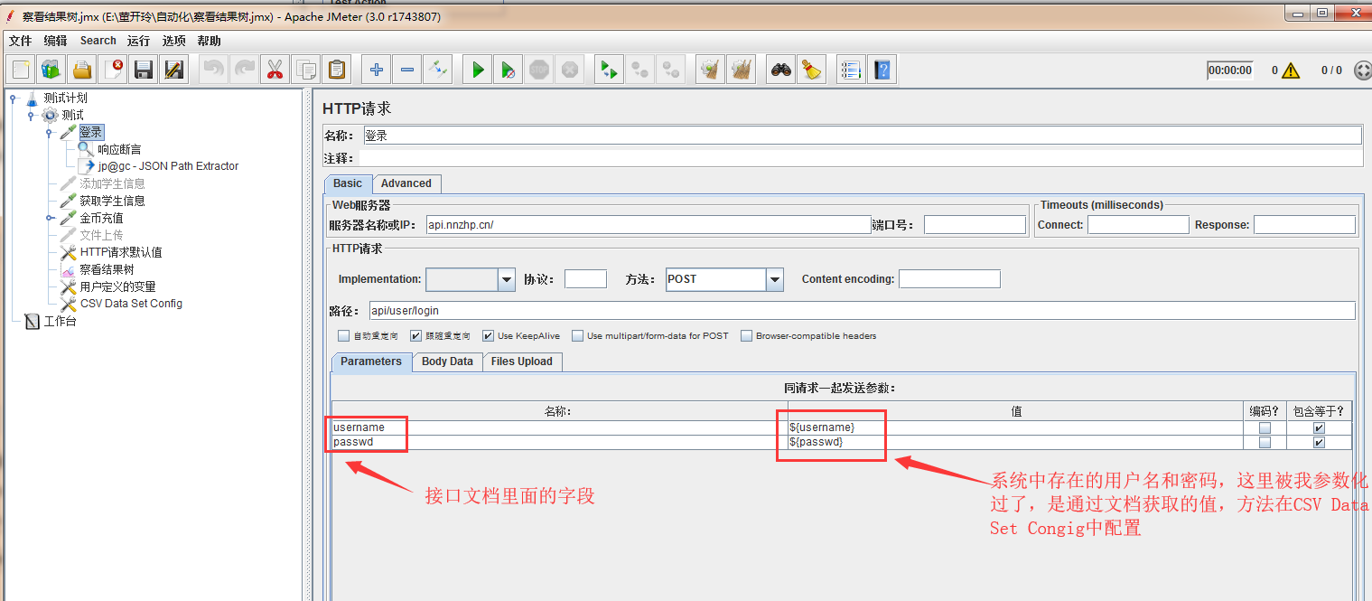The image size is (1372, 601).
Task: Open Search with binoculars icon
Action: coord(781,70)
